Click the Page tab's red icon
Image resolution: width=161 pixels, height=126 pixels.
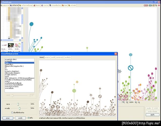click(x=34, y=5)
